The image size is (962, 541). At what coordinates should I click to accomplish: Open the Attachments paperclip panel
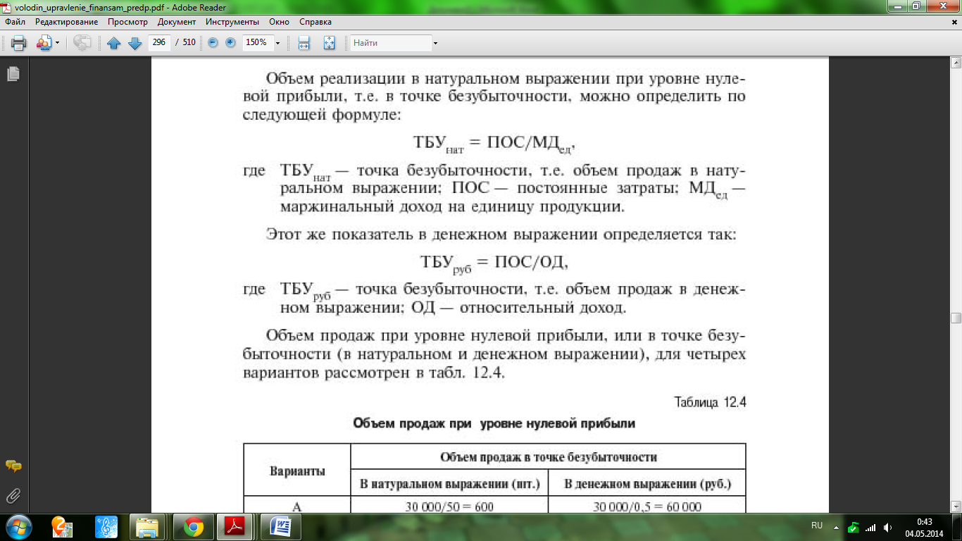point(13,496)
